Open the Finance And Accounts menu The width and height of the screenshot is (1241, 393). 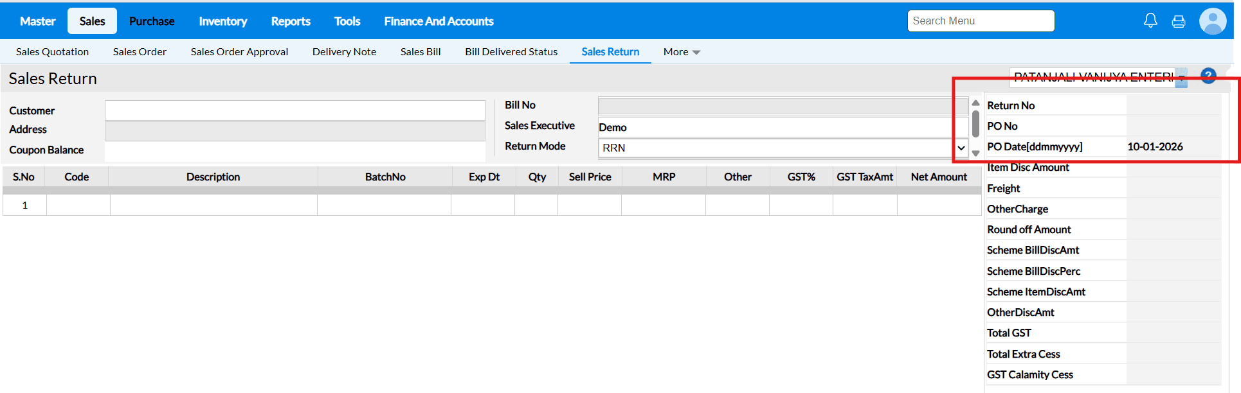point(439,21)
